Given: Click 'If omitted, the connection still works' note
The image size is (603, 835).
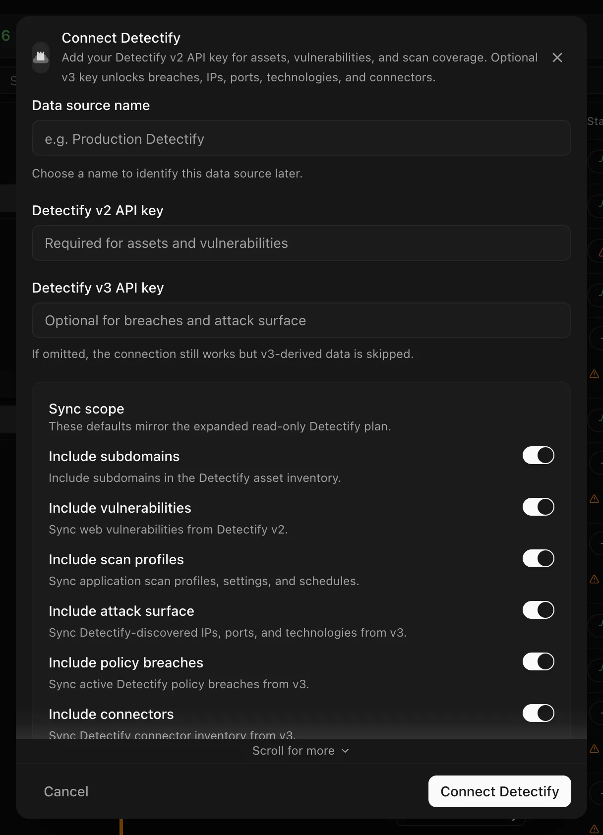Looking at the screenshot, I should [223, 354].
